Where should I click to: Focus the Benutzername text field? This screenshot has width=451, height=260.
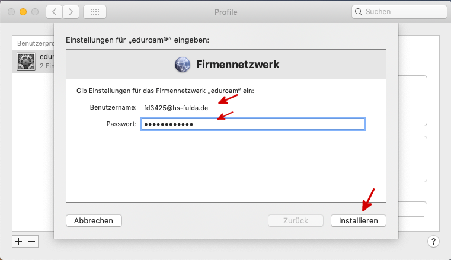pyautogui.click(x=252, y=107)
